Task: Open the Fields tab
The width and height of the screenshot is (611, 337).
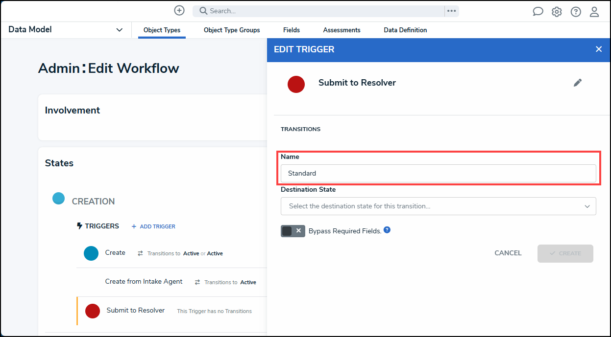Action: pos(292,30)
